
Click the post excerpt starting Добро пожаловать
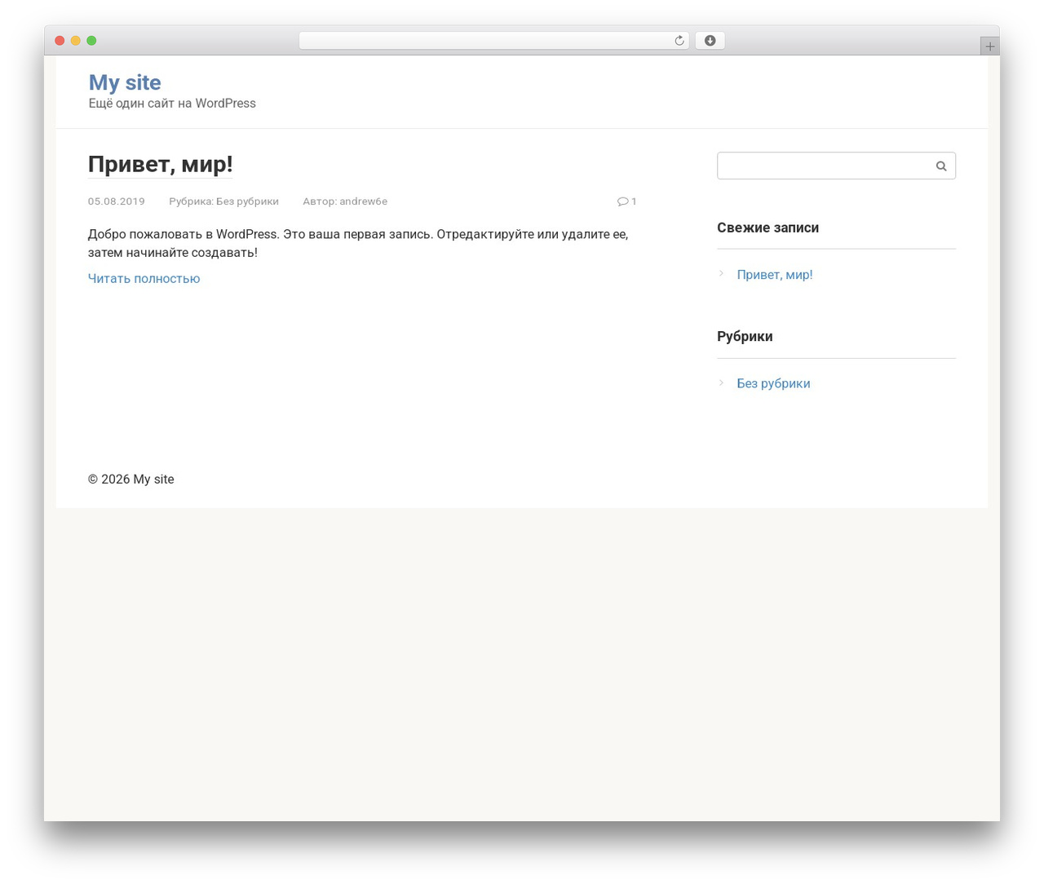pyautogui.click(x=358, y=243)
